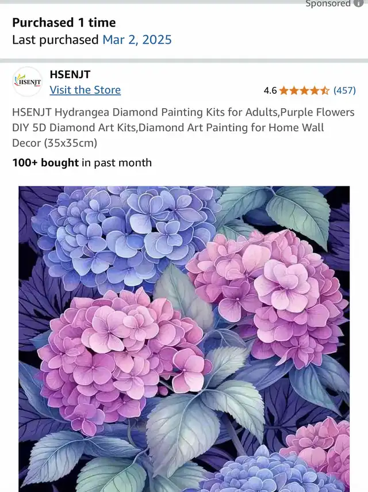Tap the (35x35cm) size text in title
The height and width of the screenshot is (492, 368).
71,143
